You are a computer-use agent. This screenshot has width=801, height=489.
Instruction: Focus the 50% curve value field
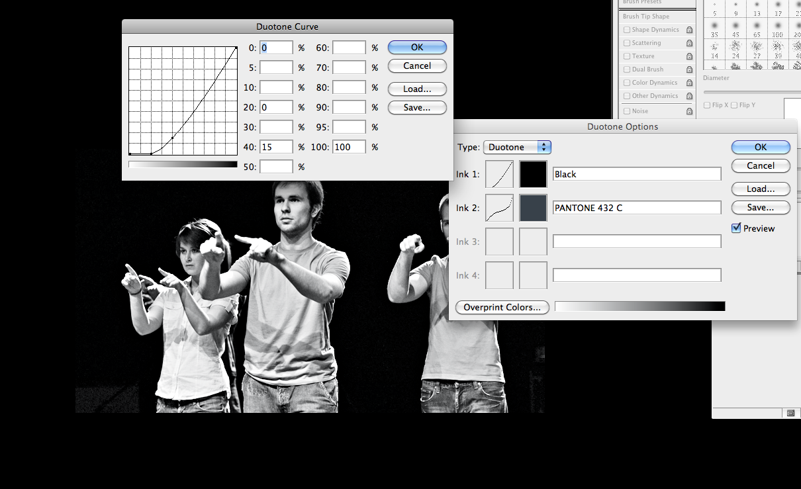pos(276,167)
